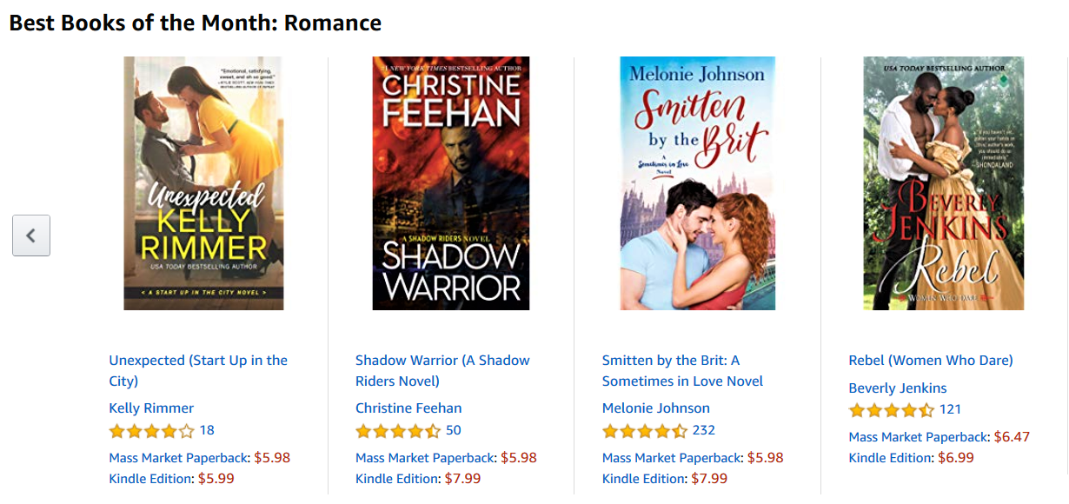1069x504 pixels.
Task: Click the star rating for Unexpected
Action: coord(151,431)
